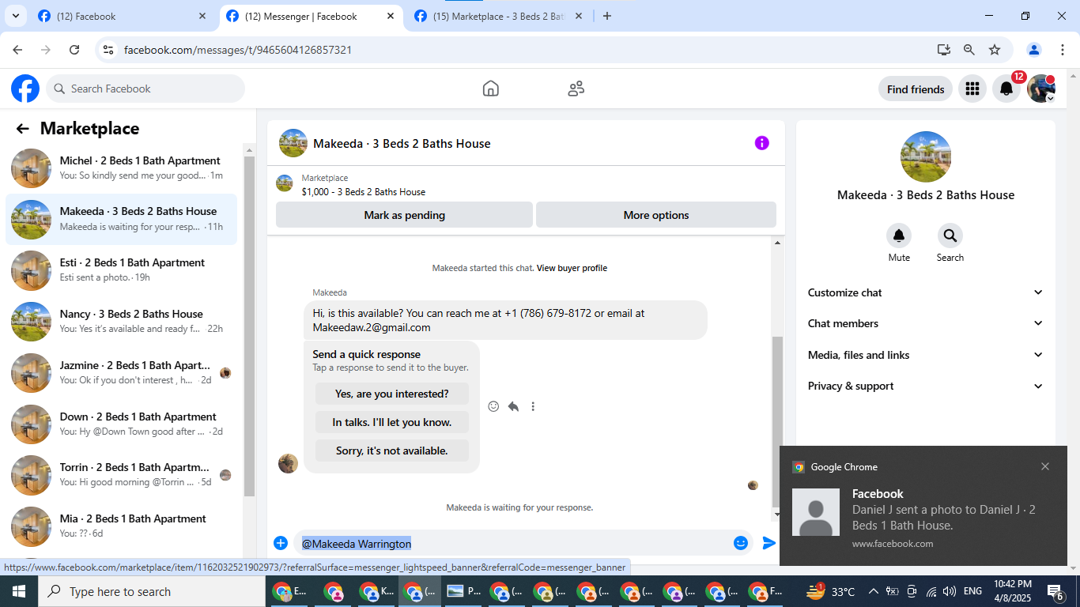Open conversation information purple icon
Image resolution: width=1080 pixels, height=607 pixels.
pyautogui.click(x=761, y=143)
